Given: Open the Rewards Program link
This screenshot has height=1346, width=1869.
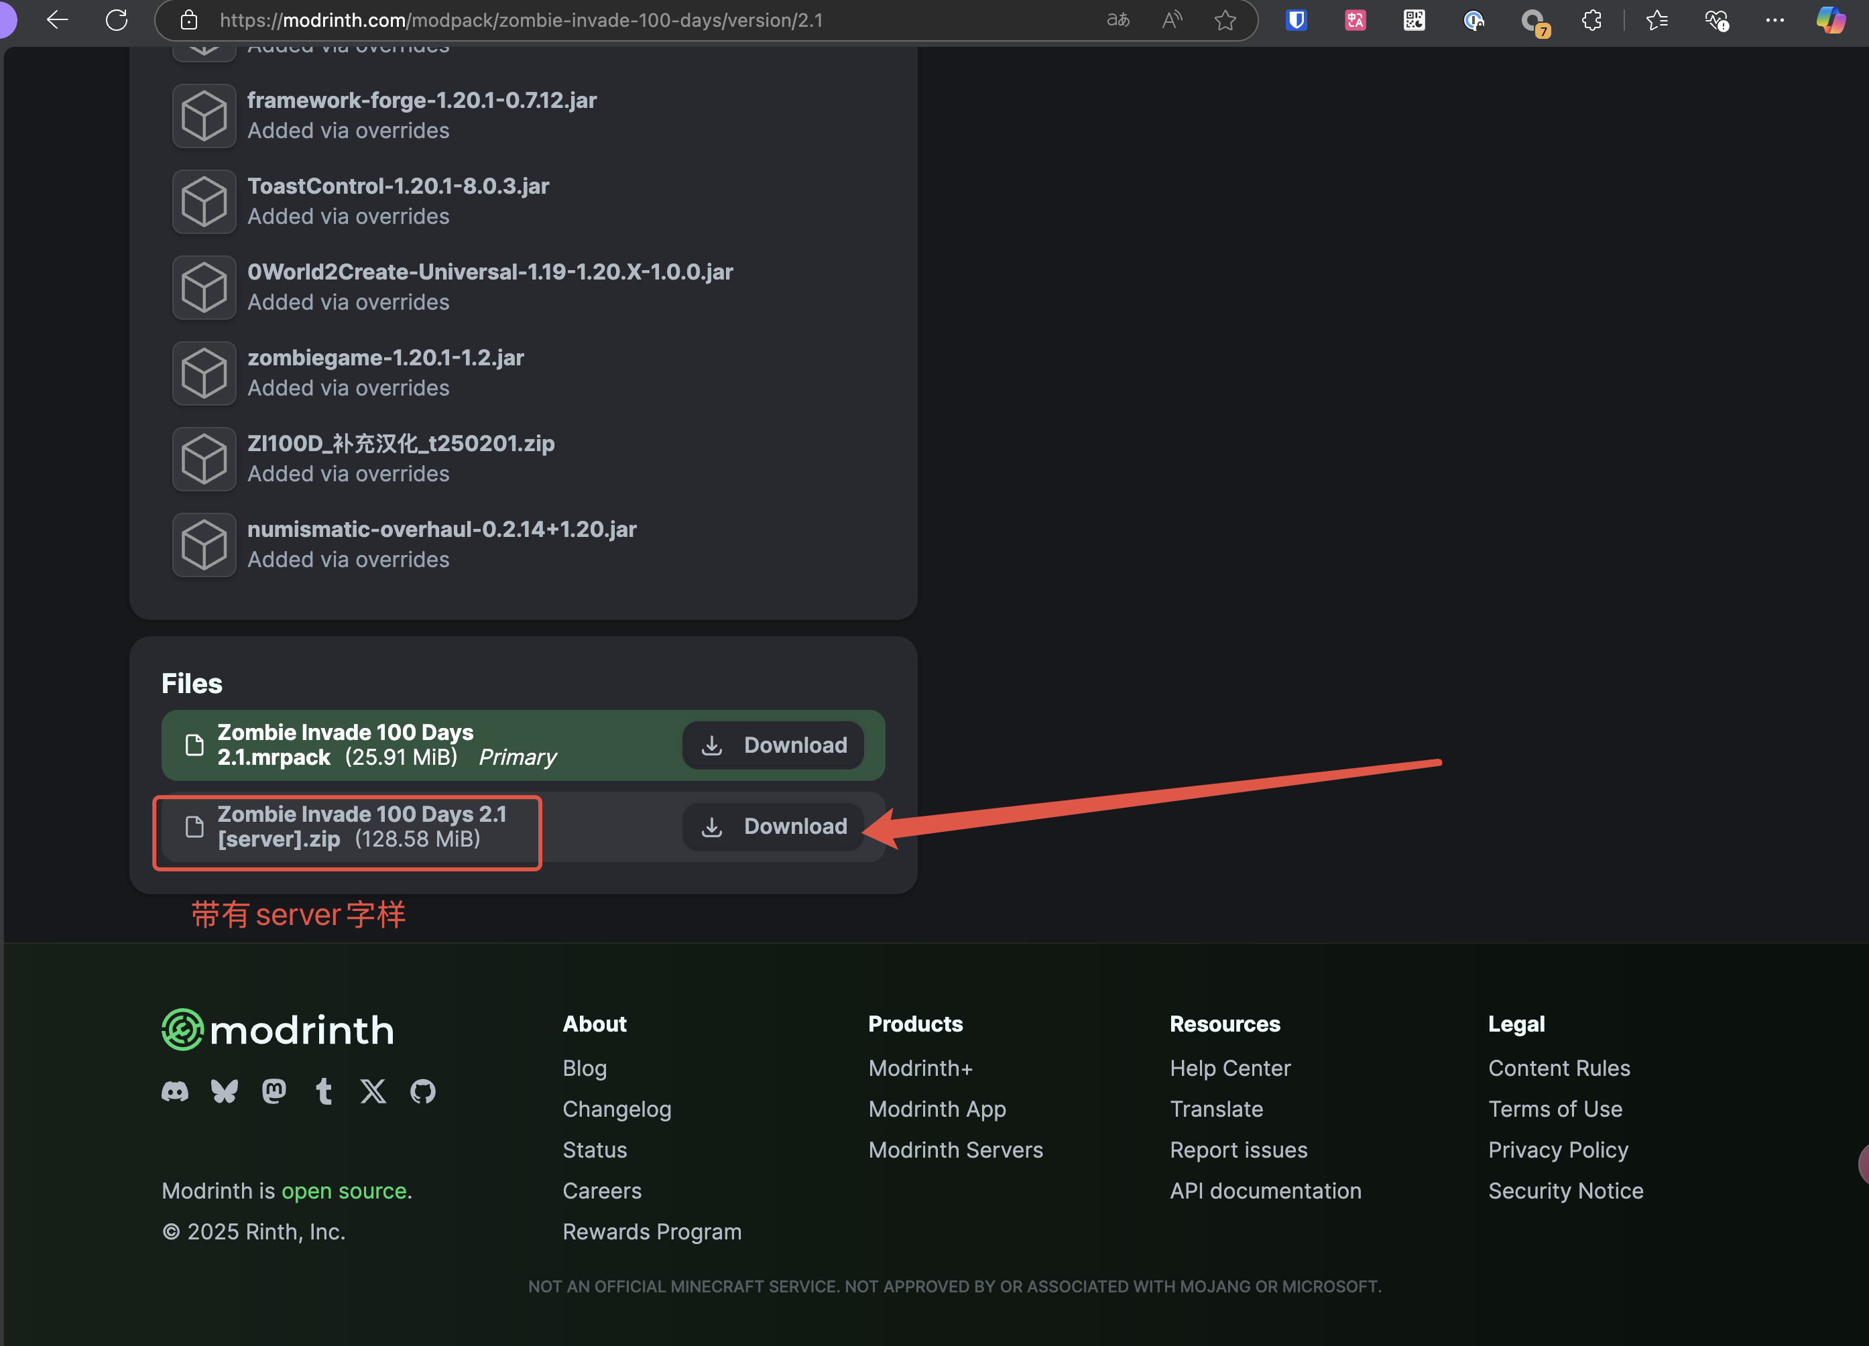Looking at the screenshot, I should point(652,1231).
